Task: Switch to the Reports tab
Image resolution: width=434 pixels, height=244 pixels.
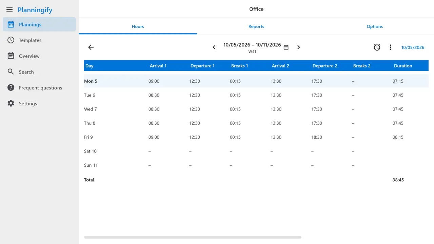Action: (x=256, y=26)
